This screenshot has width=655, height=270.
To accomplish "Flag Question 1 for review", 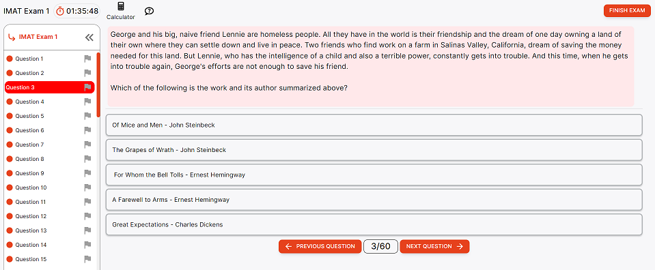I will click(87, 59).
